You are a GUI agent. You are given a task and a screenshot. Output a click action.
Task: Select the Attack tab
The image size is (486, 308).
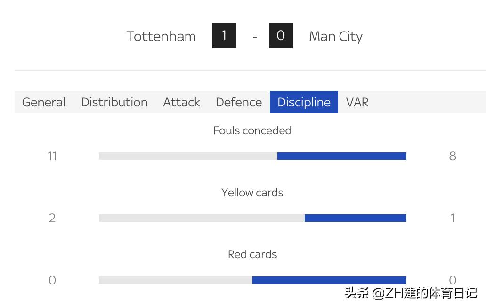tap(181, 102)
